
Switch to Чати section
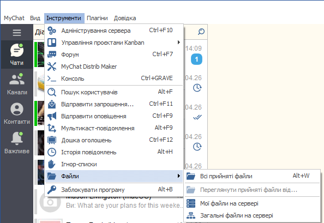click(x=17, y=55)
